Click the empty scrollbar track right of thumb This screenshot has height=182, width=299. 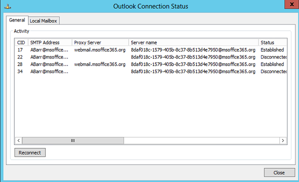click(x=201, y=140)
